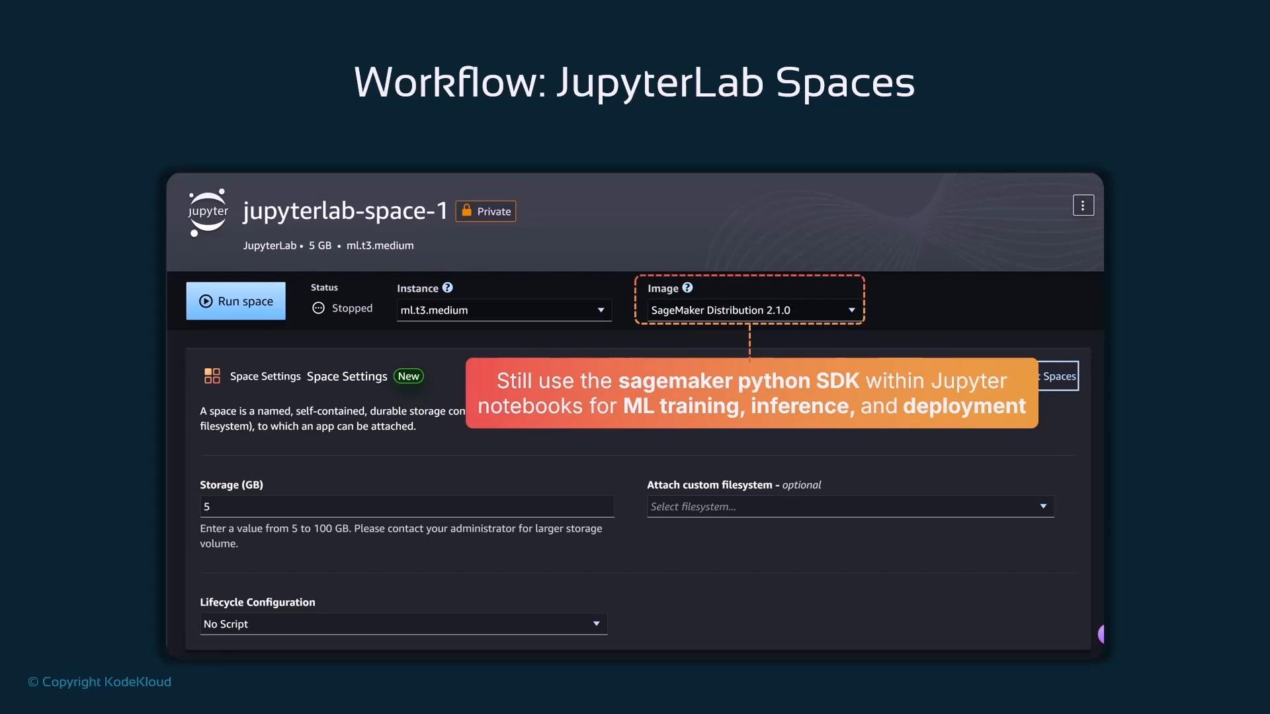Screen dimensions: 1270x714
Task: Click the Stopped status icon
Action: pos(318,308)
